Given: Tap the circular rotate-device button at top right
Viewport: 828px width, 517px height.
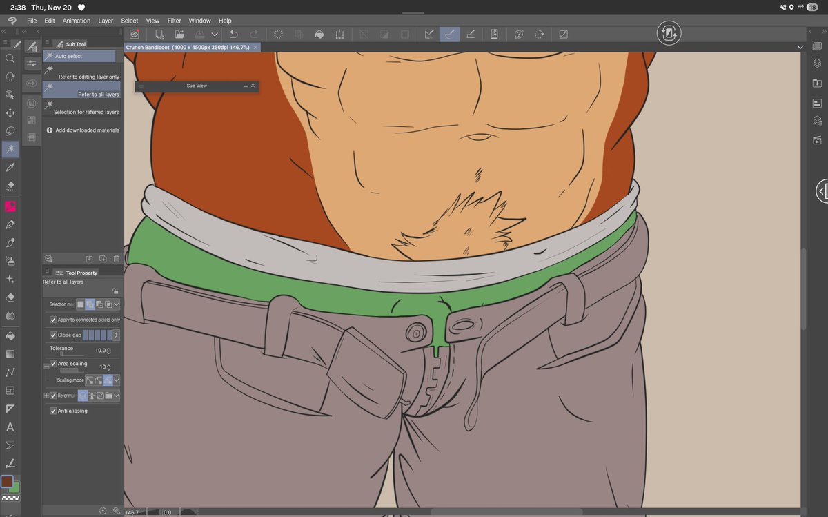Looking at the screenshot, I should 669,32.
